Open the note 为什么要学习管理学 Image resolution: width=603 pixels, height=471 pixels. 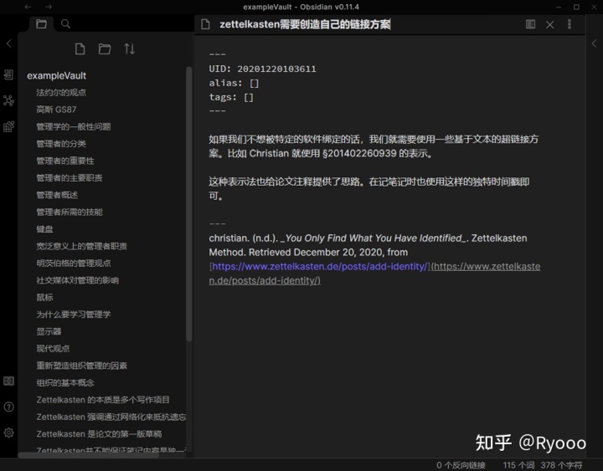pyautogui.click(x=74, y=315)
